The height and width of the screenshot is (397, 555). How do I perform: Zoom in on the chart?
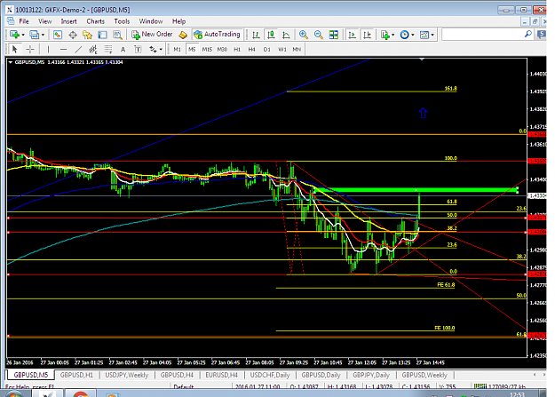(304, 35)
